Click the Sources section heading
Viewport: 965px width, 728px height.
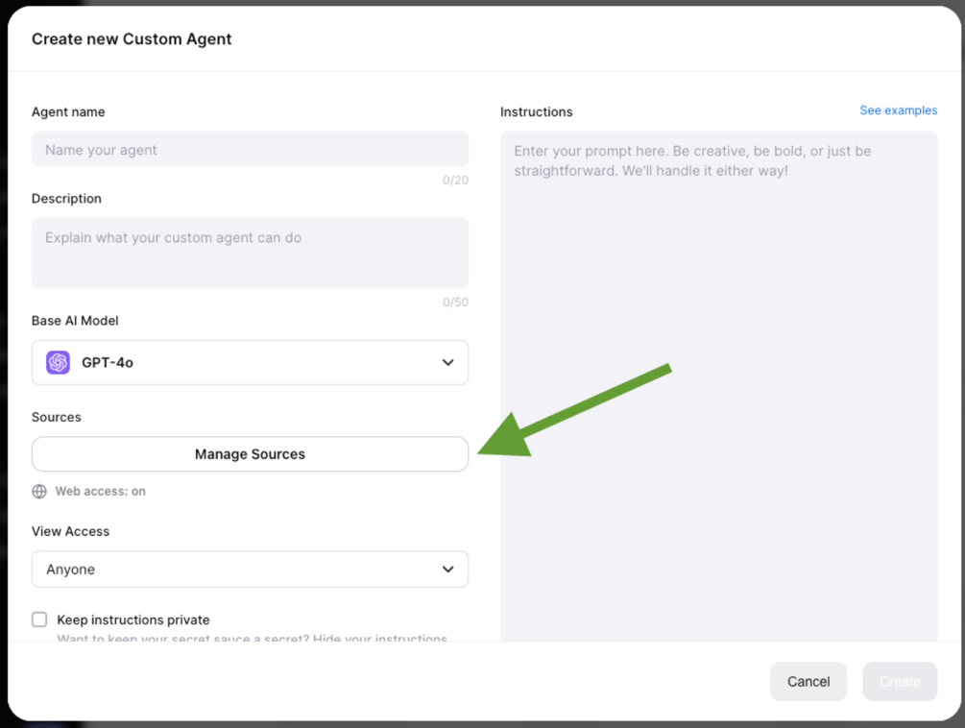click(x=56, y=417)
